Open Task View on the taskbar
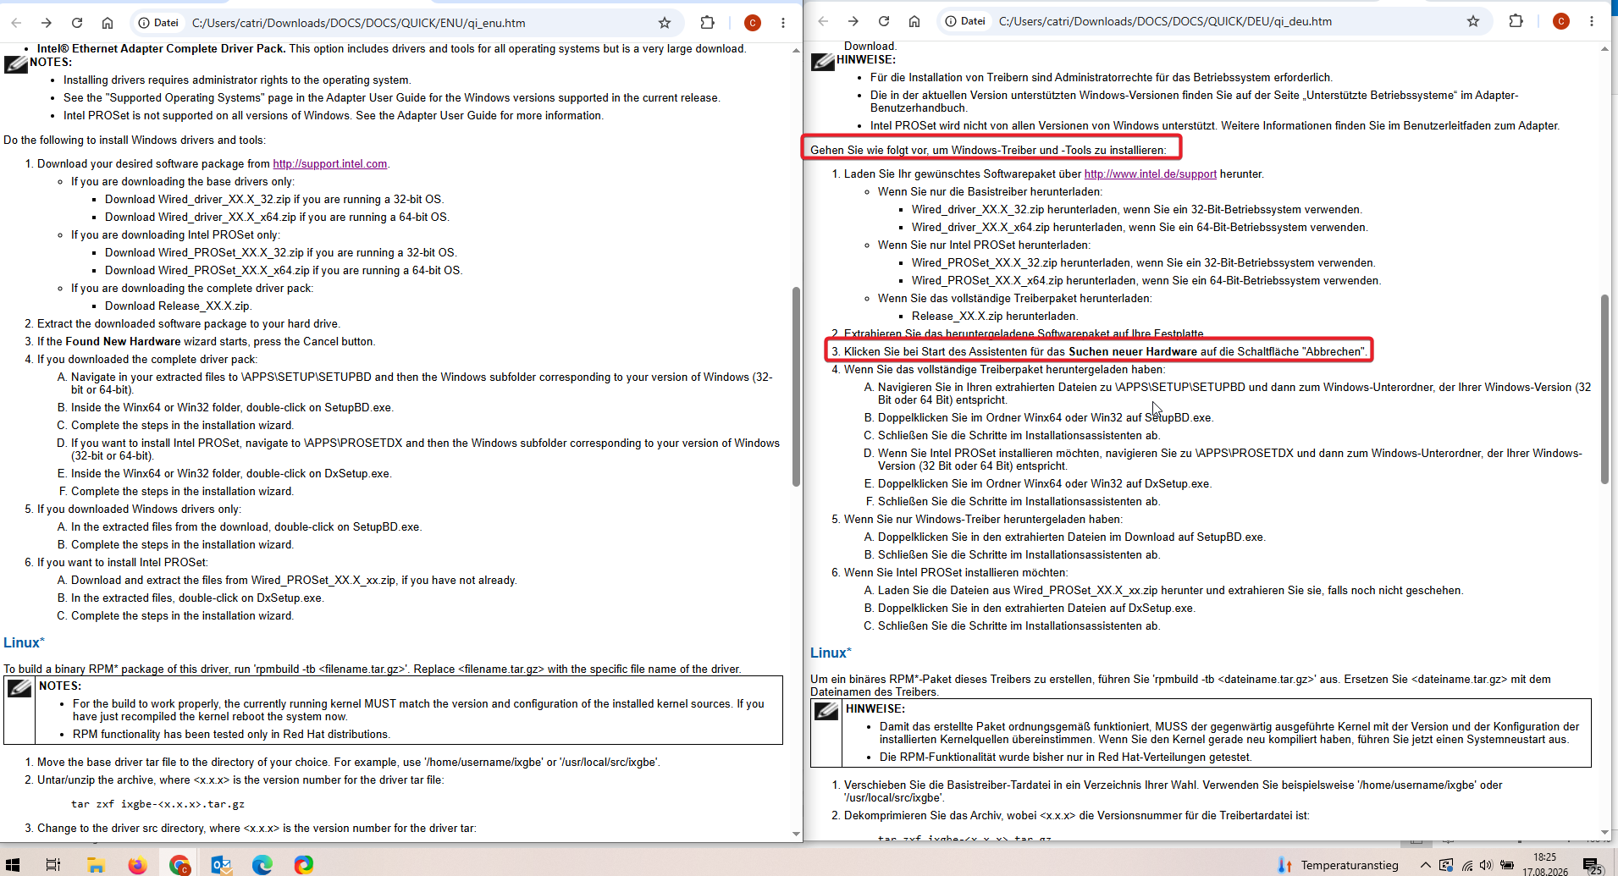Screen dimensions: 1618x876 pos(52,864)
